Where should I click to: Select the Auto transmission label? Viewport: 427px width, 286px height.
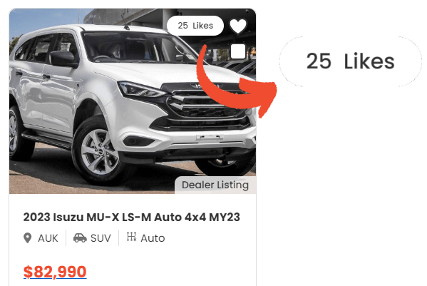[x=153, y=238]
